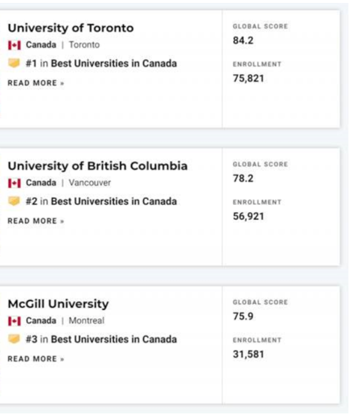Click the gold badge icon next to #1 ranking
This screenshot has height=414, width=349.
pos(14,63)
